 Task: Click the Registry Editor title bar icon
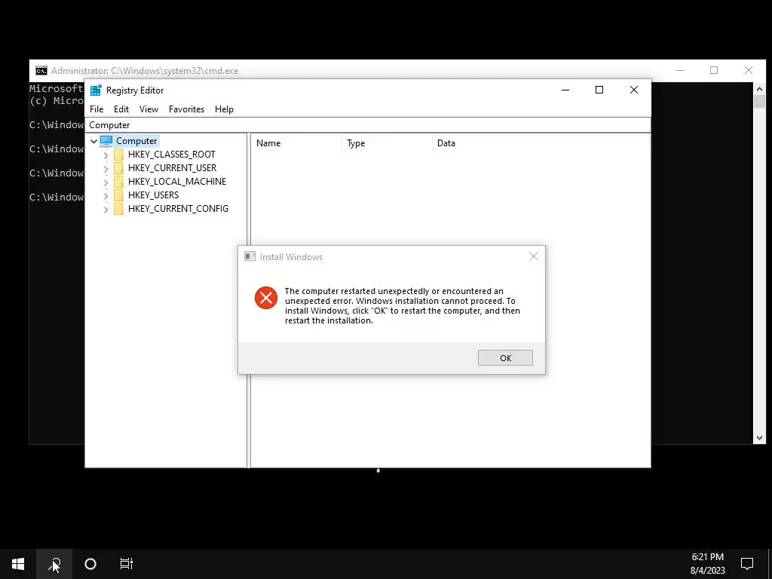click(x=96, y=90)
